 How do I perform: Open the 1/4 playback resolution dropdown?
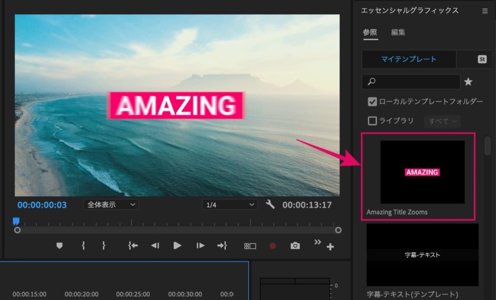(230, 205)
